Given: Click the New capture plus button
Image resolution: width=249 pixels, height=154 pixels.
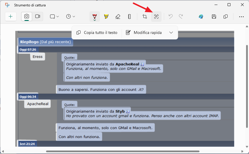Looking at the screenshot, I should coord(11,17).
